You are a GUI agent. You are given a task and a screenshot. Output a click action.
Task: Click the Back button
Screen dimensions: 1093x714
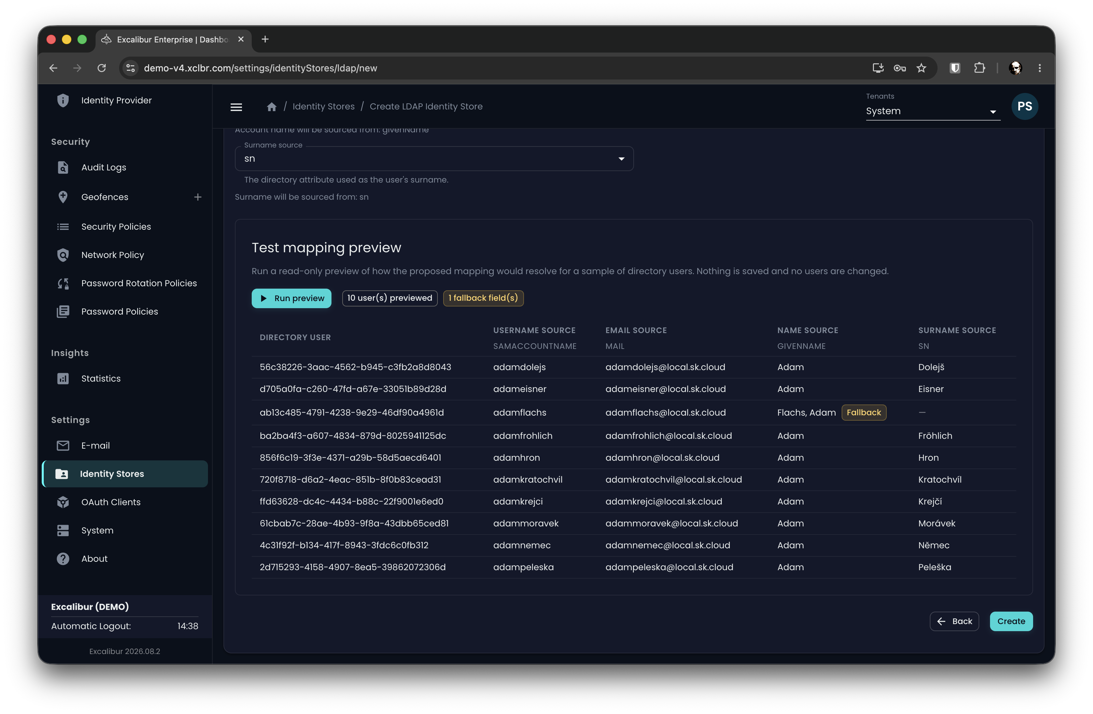(954, 621)
